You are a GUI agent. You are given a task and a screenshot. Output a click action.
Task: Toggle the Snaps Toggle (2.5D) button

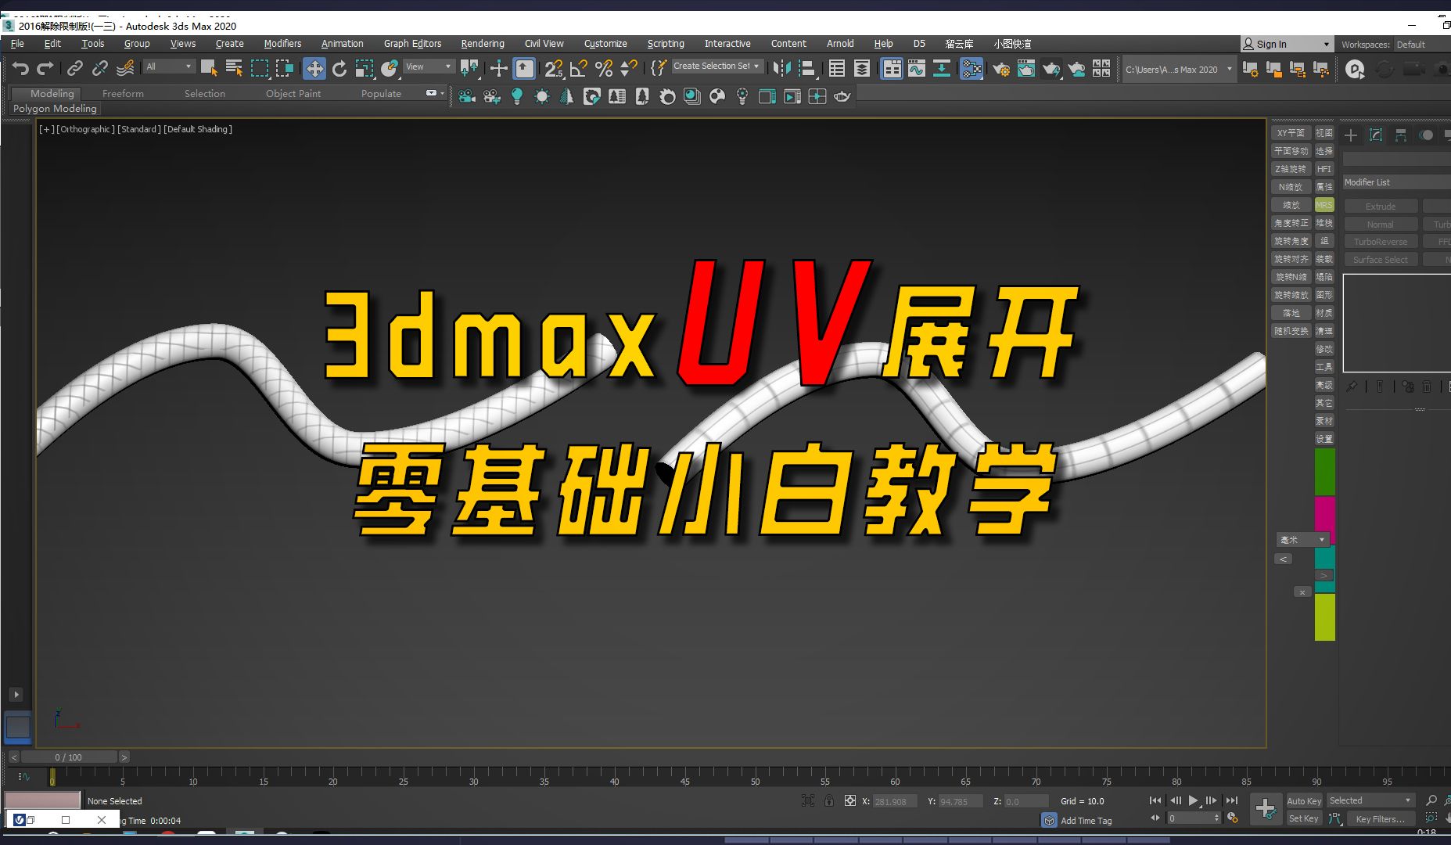coord(555,68)
